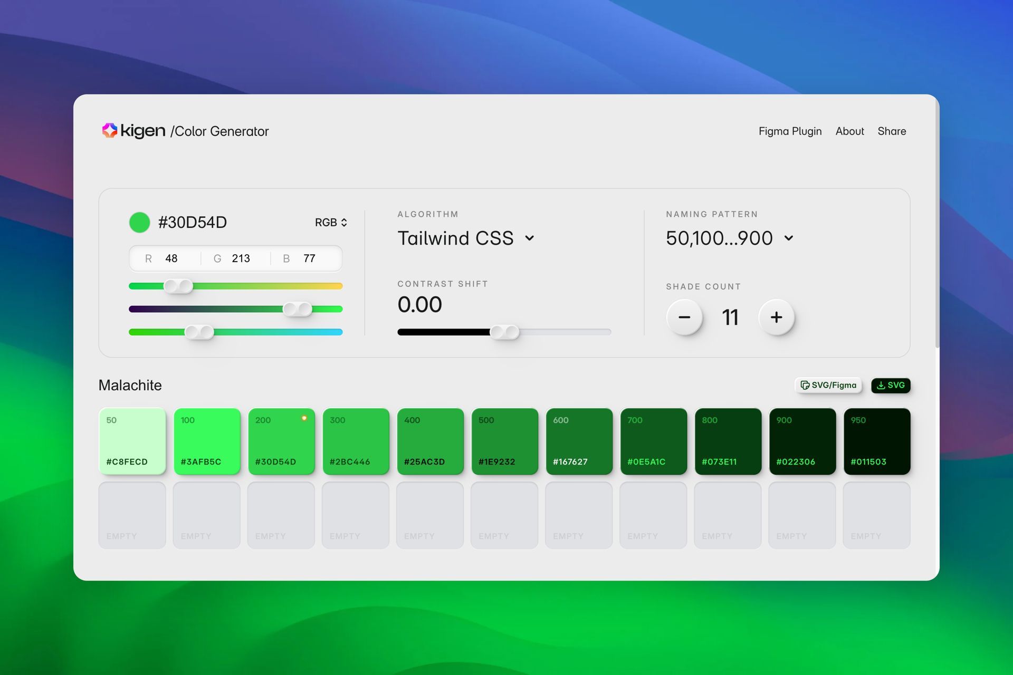Viewport: 1013px width, 675px height.
Task: Copy palette with SVG/Figma button
Action: [828, 385]
